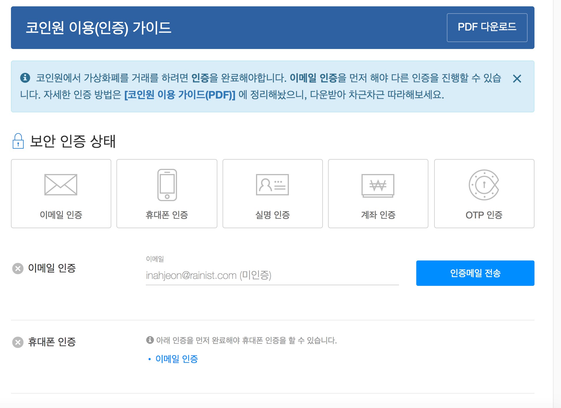Viewport: 561px width, 408px height.
Task: Click the envelope icon on 이메일 인증 card
Action: (x=61, y=185)
